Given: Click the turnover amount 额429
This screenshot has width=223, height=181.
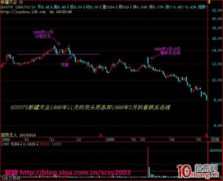Looking at the screenshot, I should 123,7.
